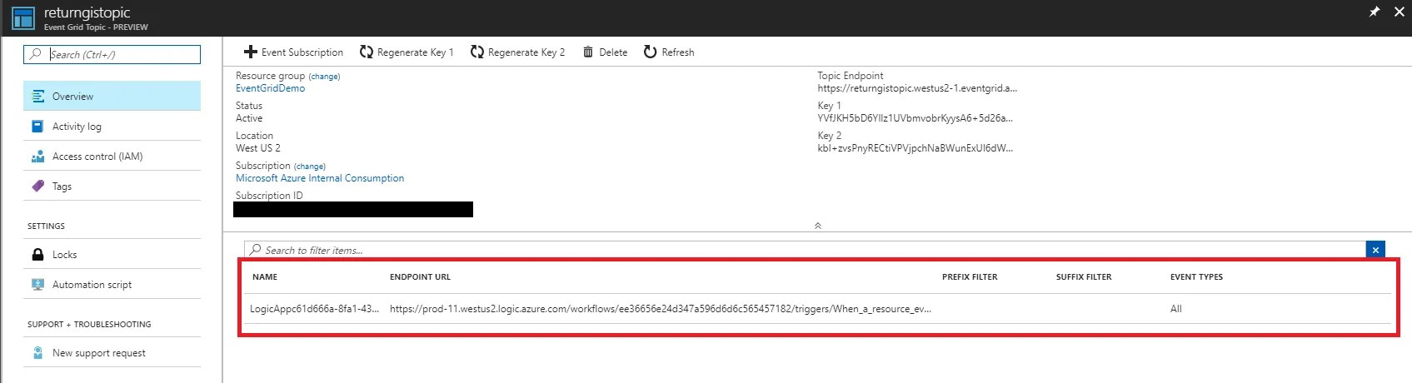Click the 'All' event types cell
This screenshot has height=383, width=1412.
(x=1176, y=309)
